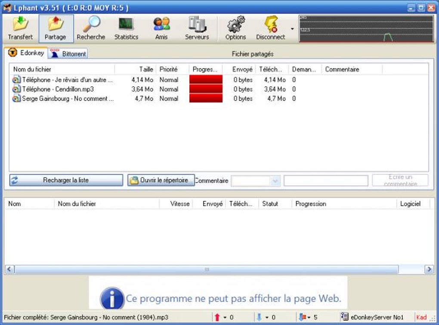Click Logiciel column header

(413, 204)
